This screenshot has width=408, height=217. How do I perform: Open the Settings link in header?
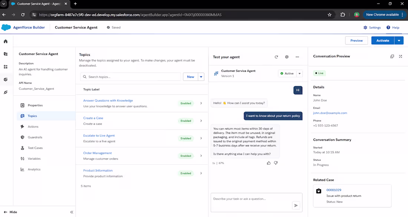pos(372,27)
